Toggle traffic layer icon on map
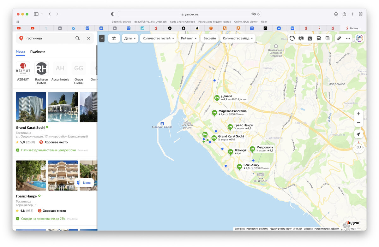 point(292,38)
